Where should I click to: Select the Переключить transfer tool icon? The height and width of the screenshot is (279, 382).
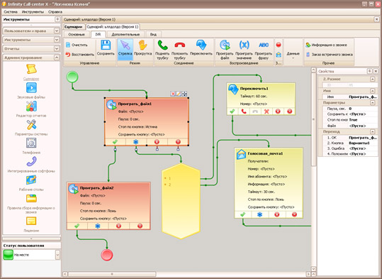tap(201, 48)
